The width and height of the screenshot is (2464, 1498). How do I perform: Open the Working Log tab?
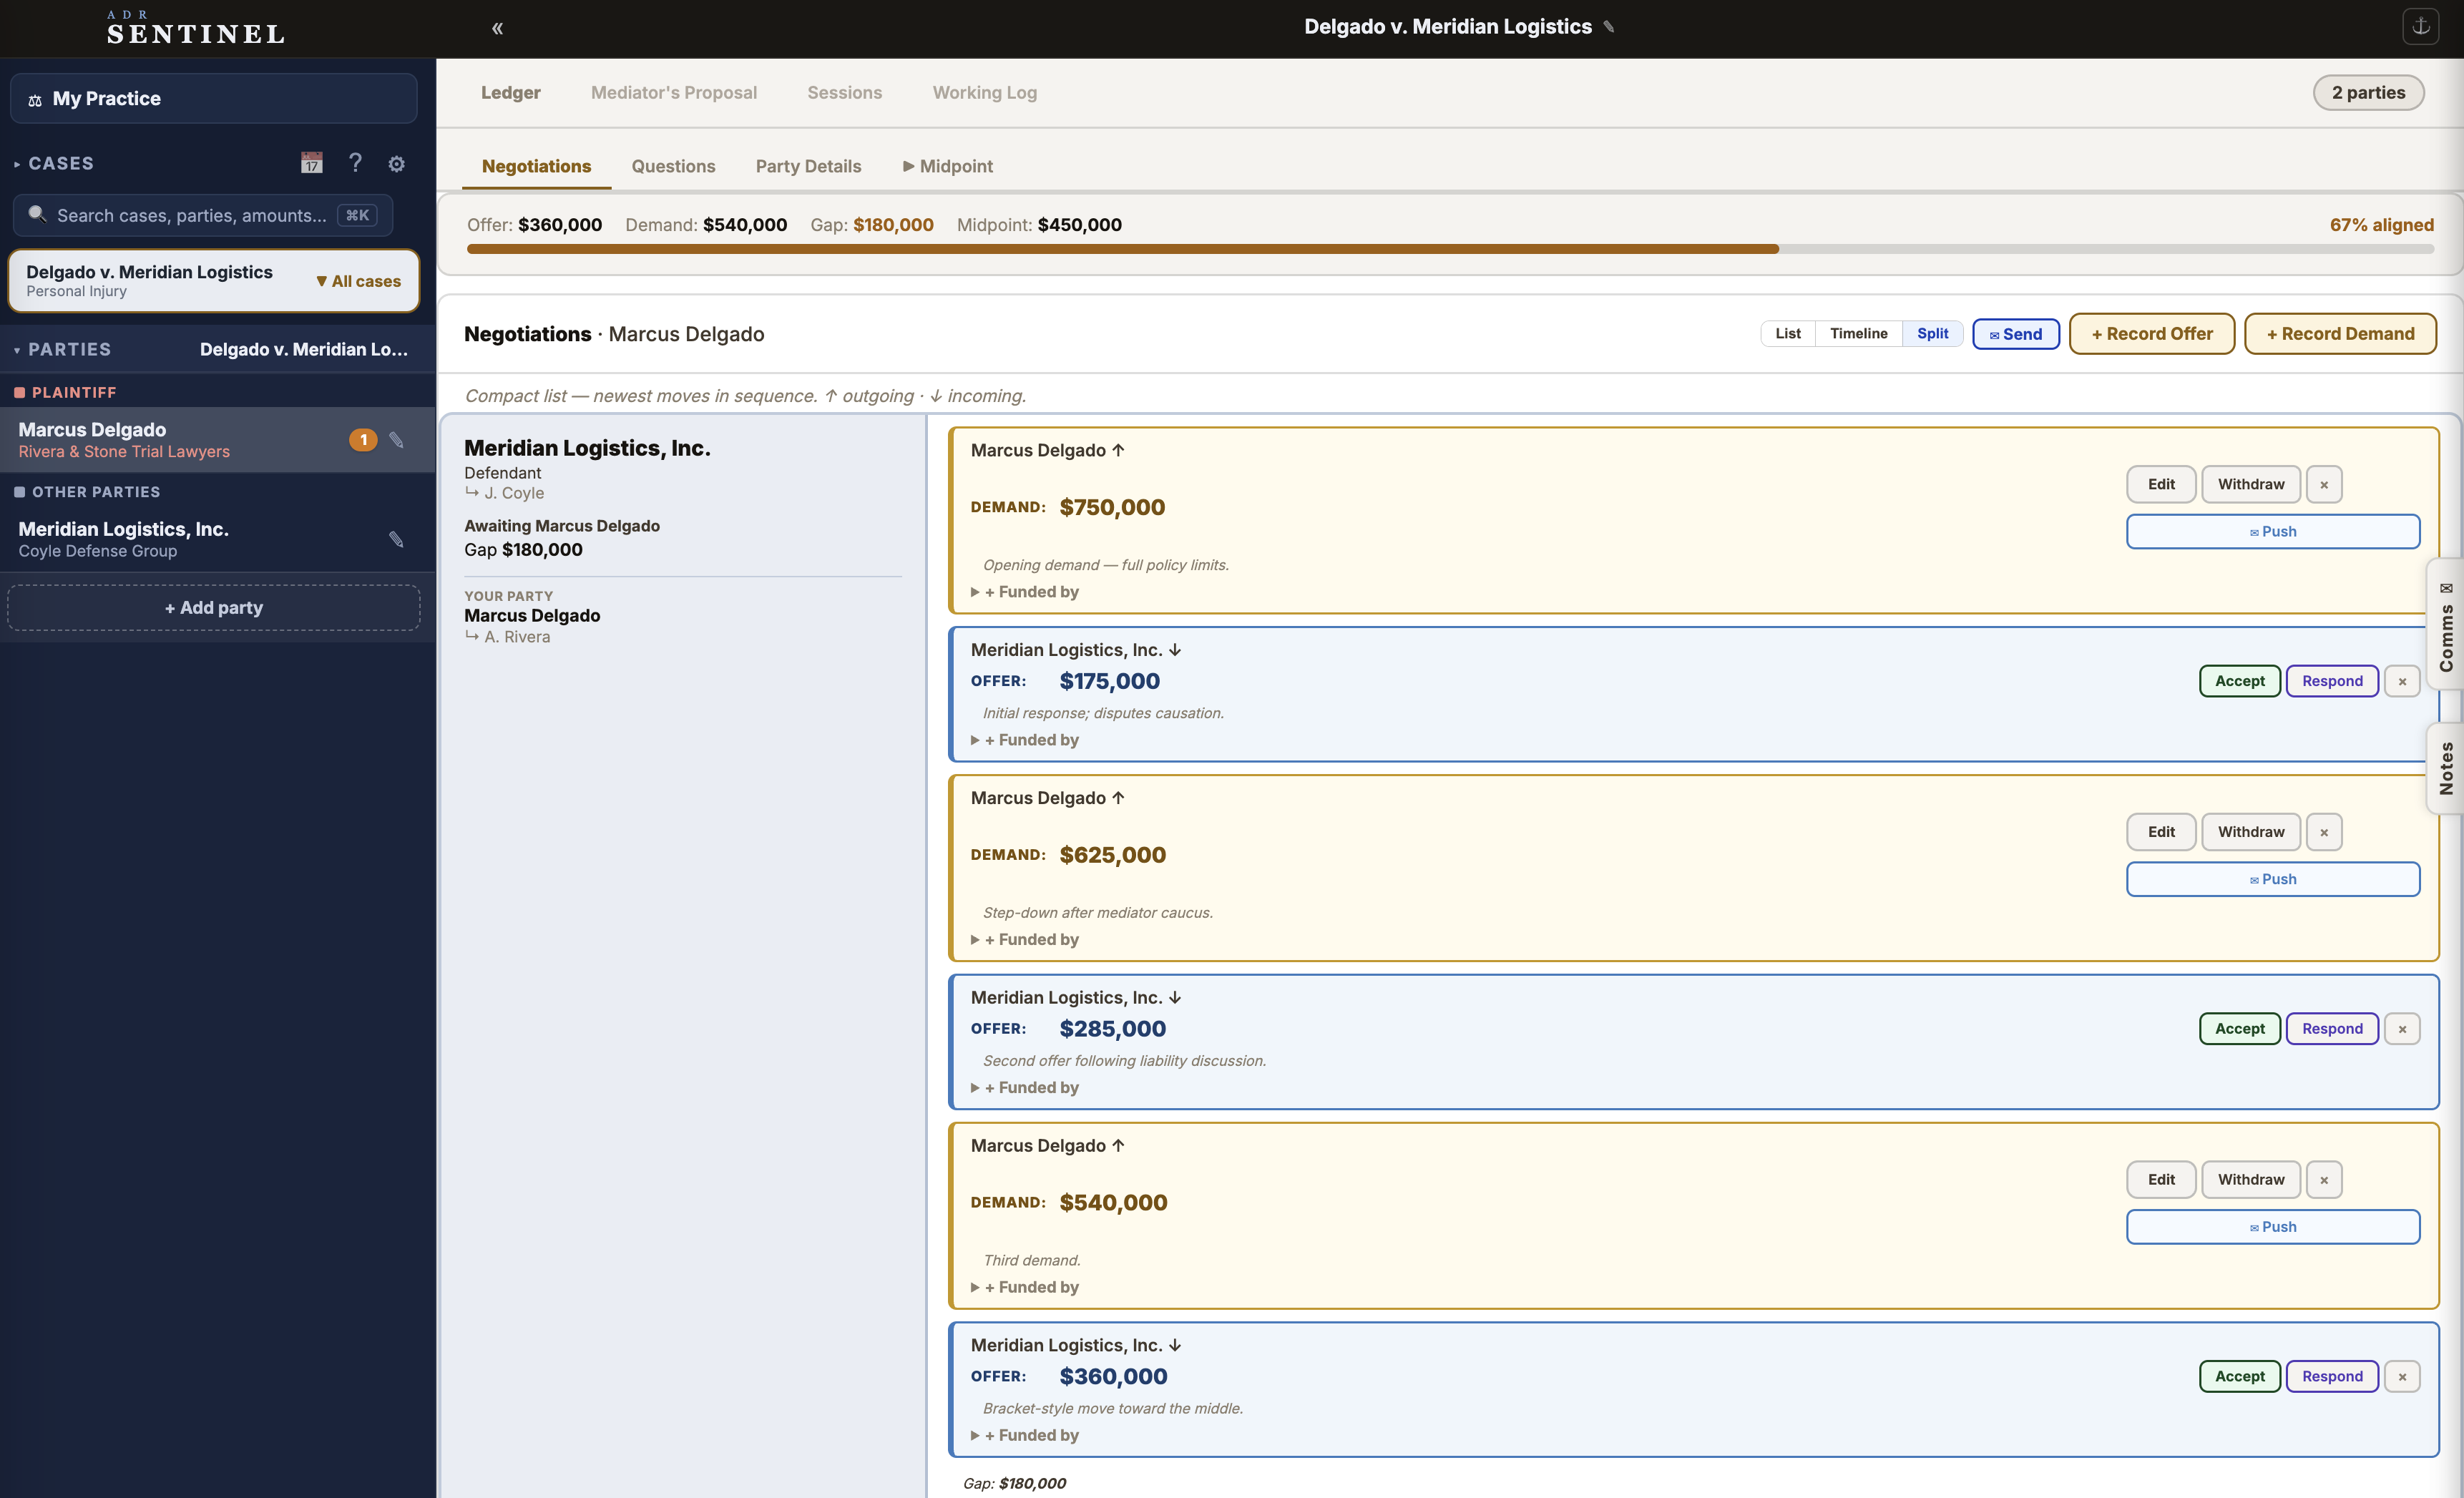point(984,92)
